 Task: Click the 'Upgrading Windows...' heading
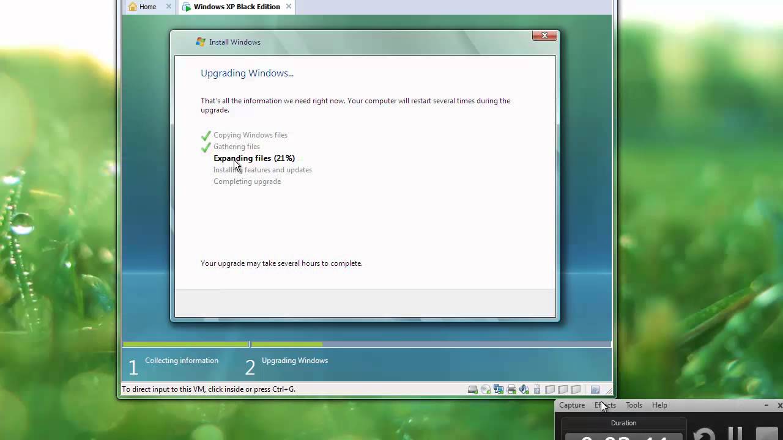(x=247, y=73)
